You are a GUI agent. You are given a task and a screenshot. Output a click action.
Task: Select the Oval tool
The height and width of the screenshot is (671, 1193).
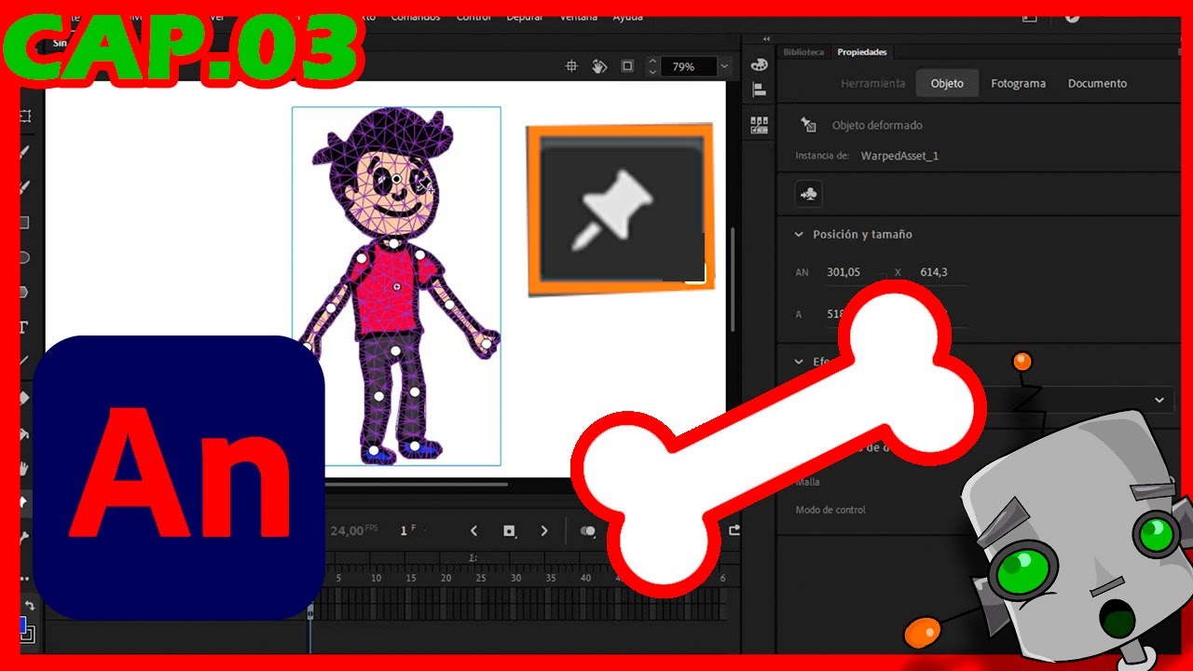pyautogui.click(x=25, y=257)
